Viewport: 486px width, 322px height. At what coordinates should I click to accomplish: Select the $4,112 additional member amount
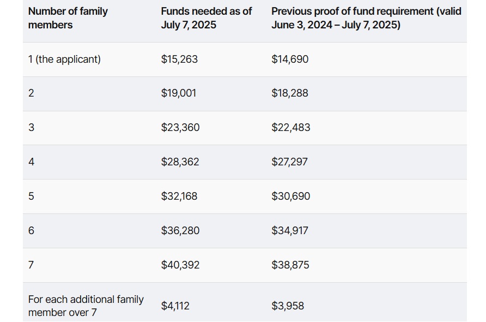tap(175, 306)
